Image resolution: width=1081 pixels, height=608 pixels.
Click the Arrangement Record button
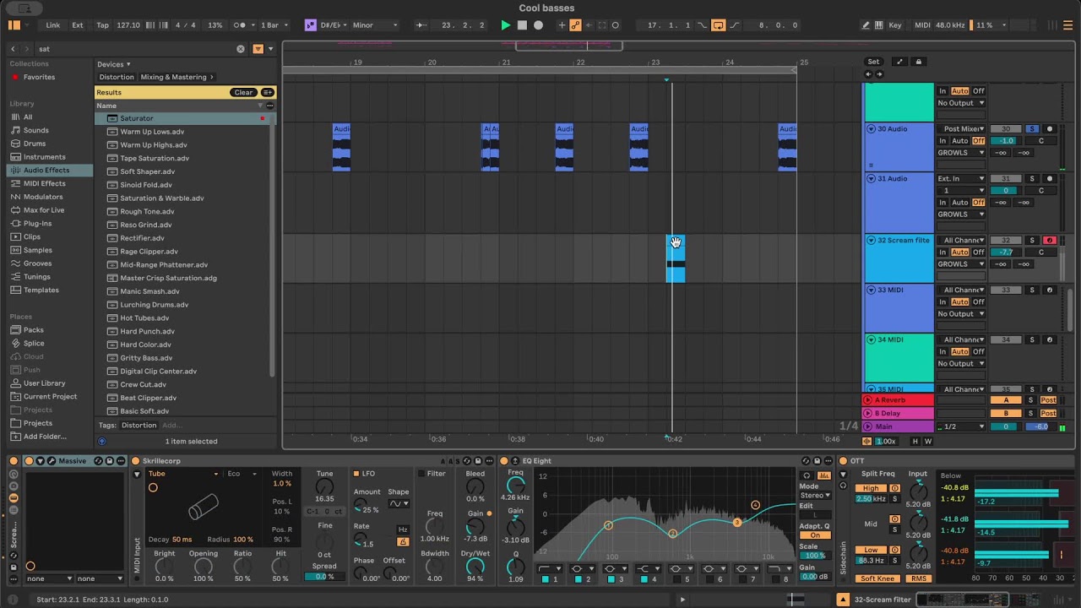coord(539,25)
